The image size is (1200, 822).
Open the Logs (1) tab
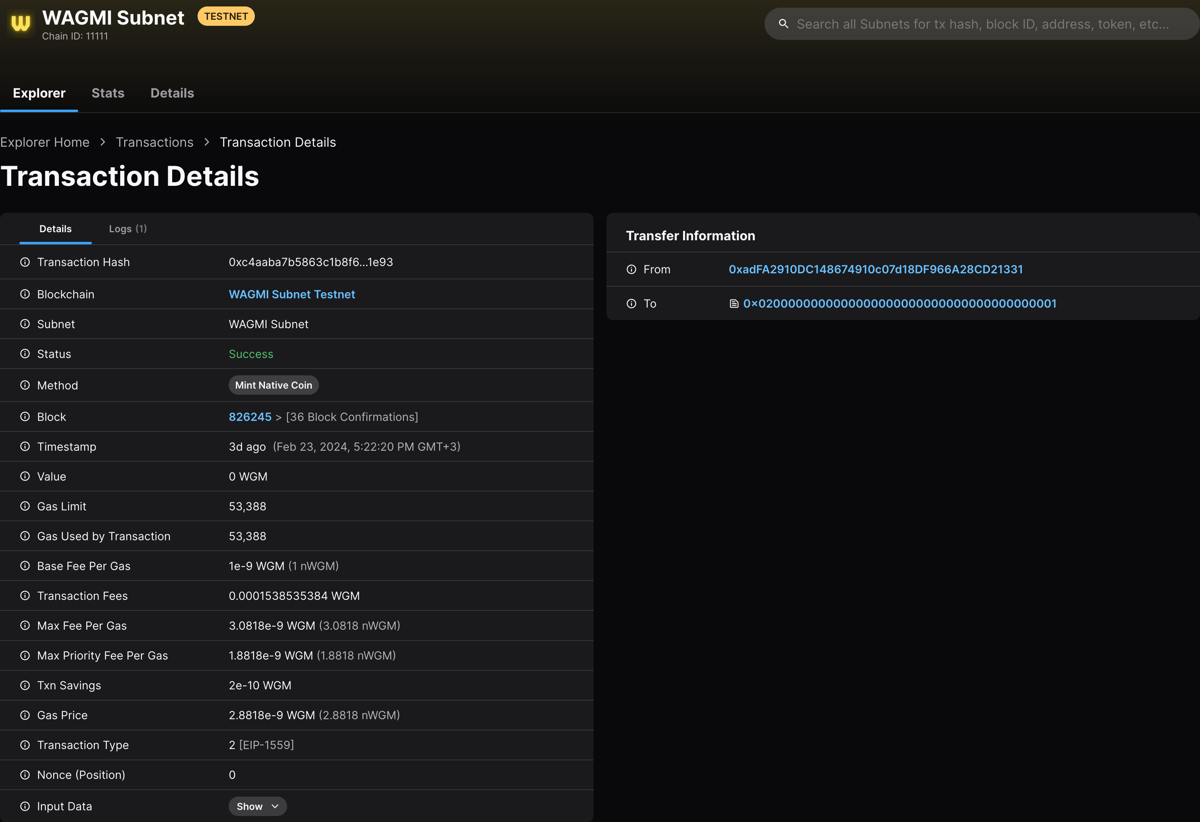(127, 229)
